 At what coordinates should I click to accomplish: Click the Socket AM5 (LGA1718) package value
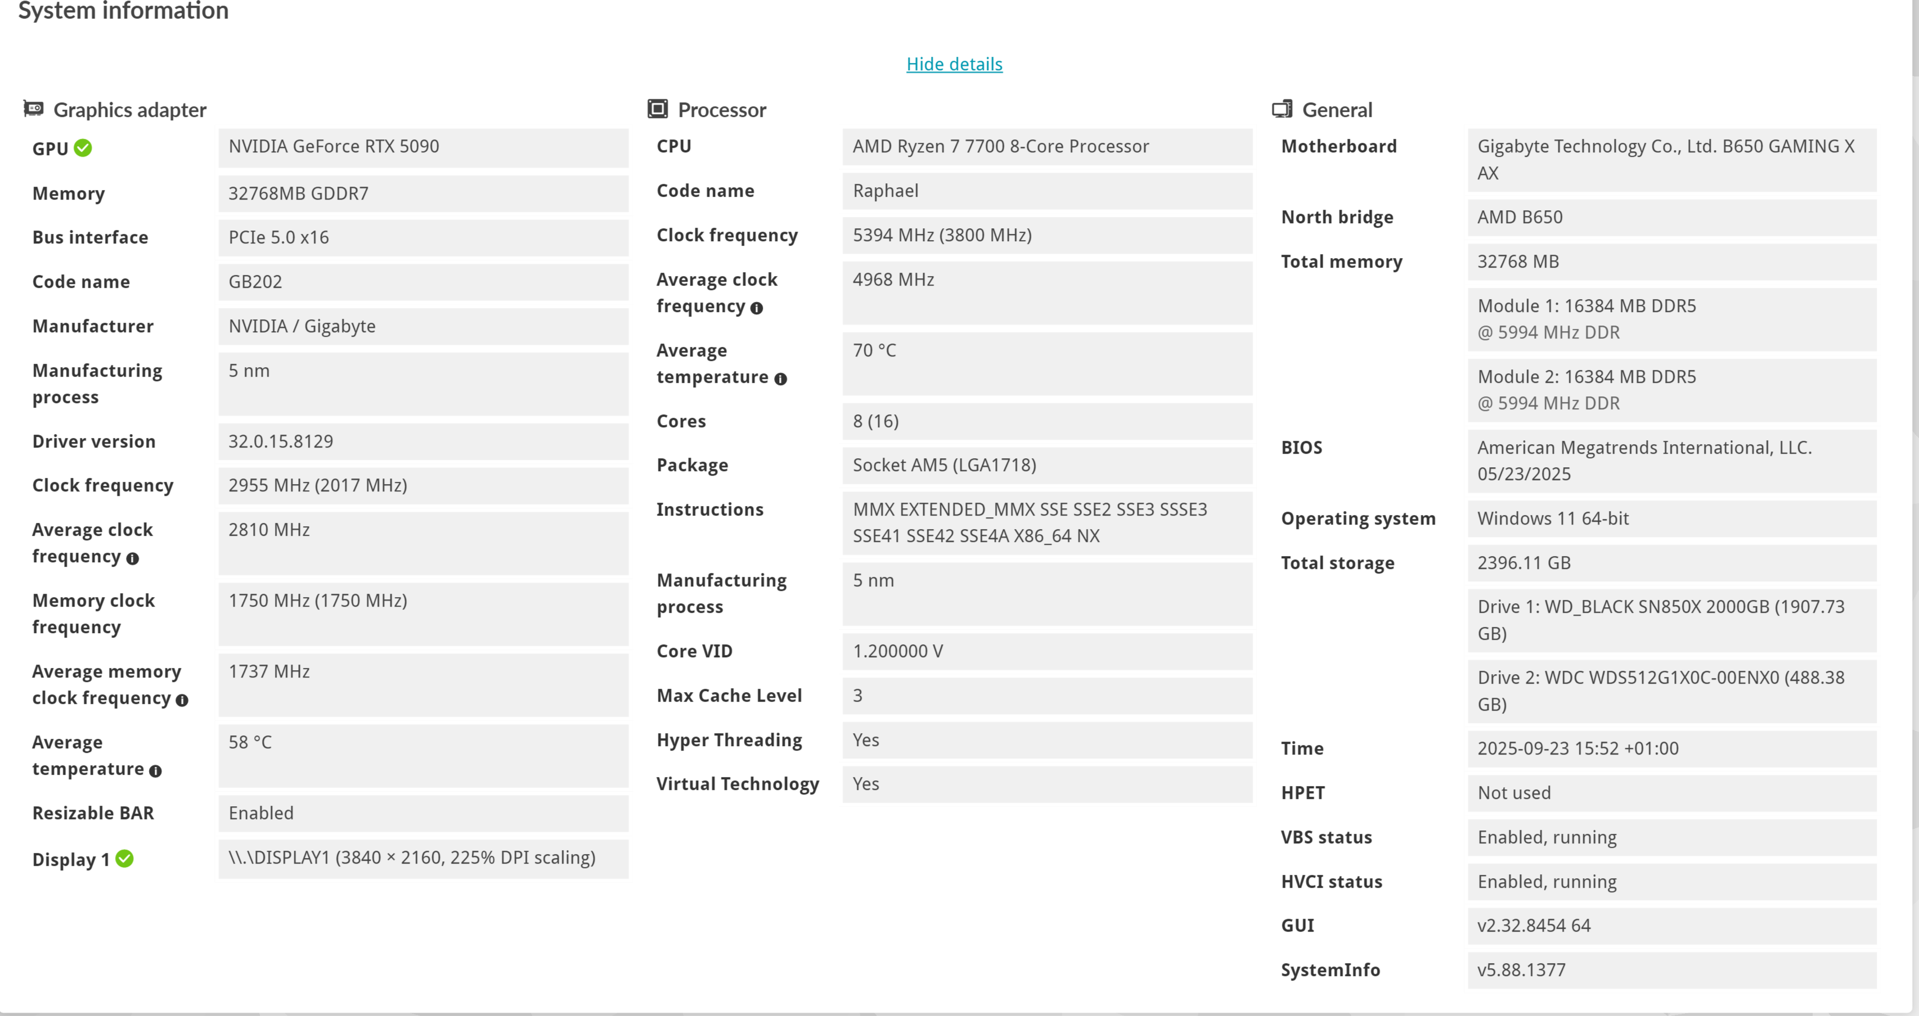[x=1048, y=465]
